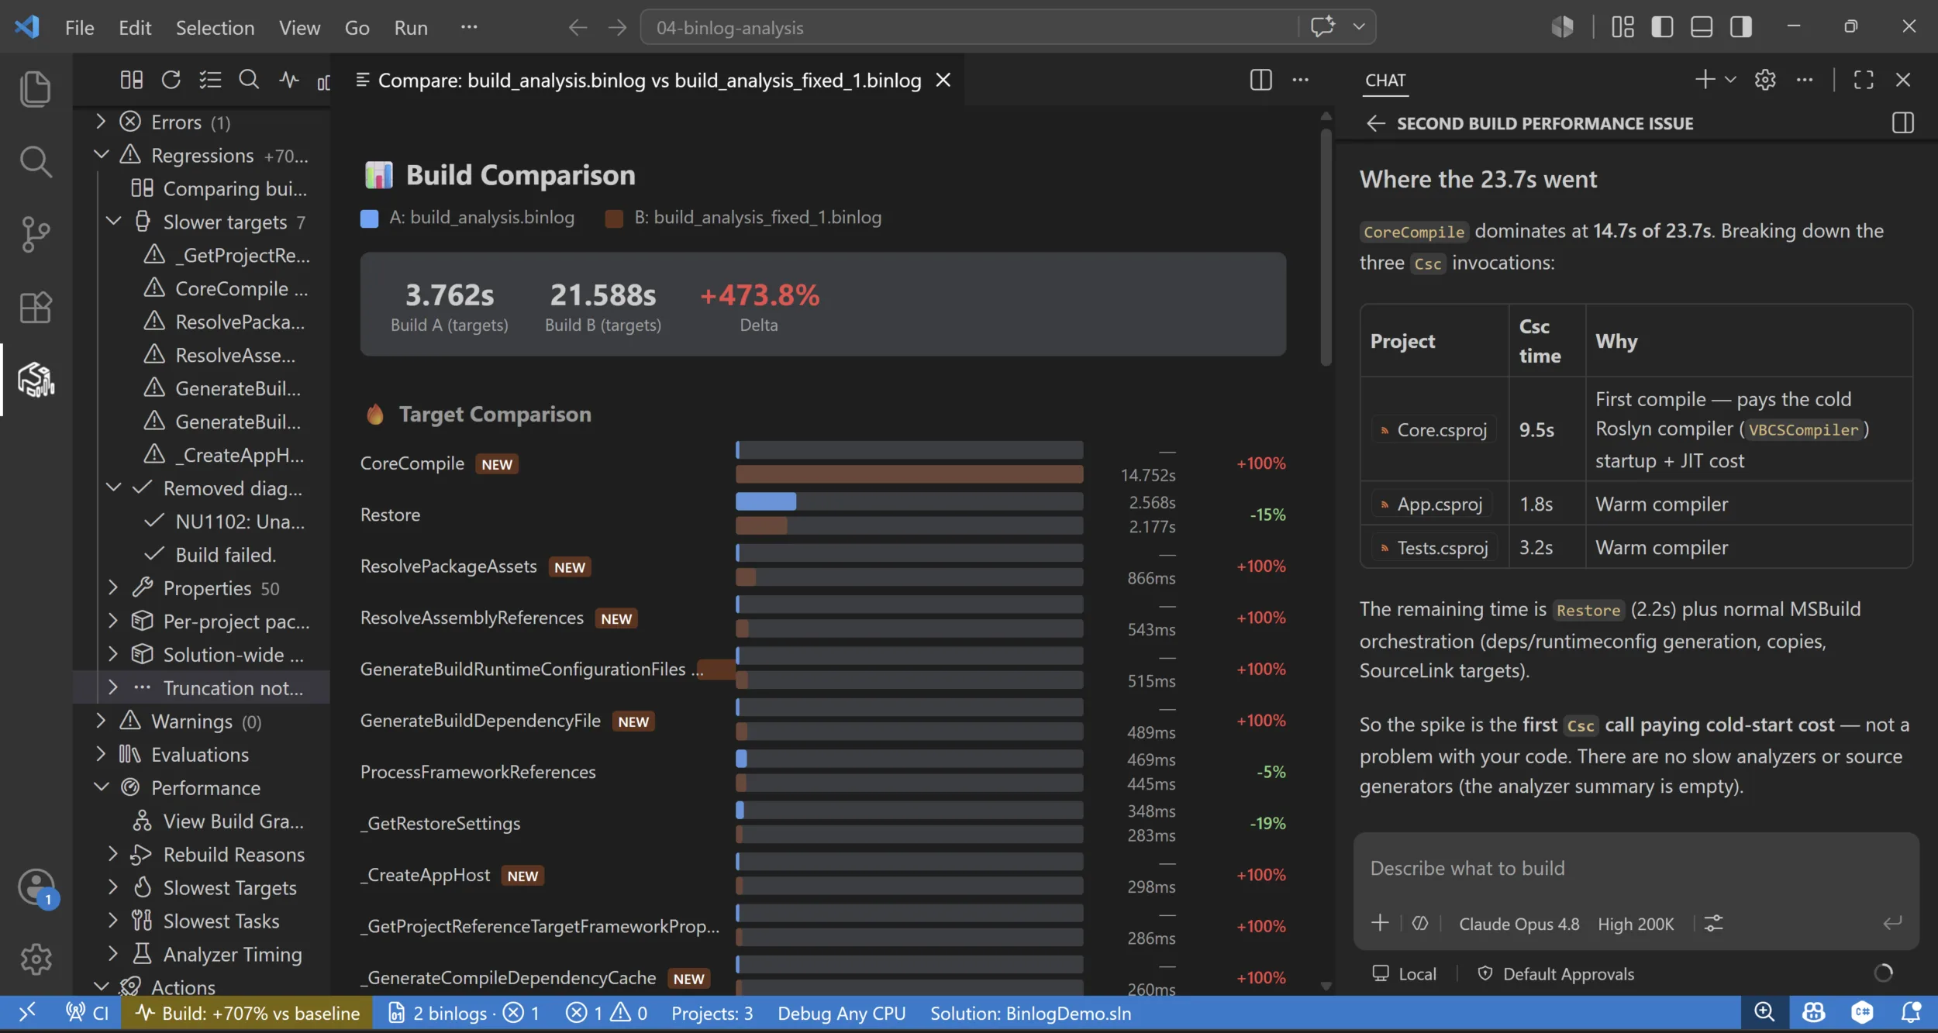
Task: Select the Compare build_analysis.binlog tab
Action: [x=649, y=80]
